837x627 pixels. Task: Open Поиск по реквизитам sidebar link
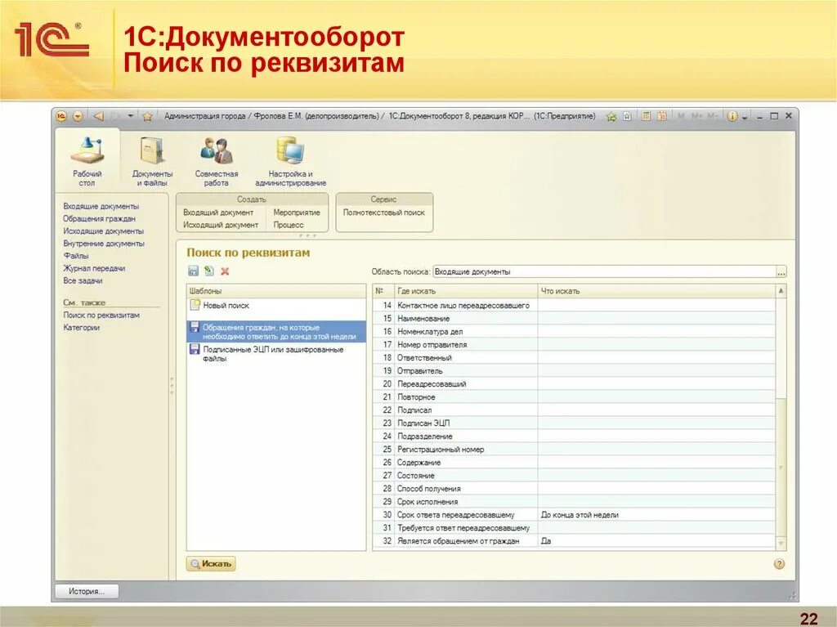click(101, 315)
